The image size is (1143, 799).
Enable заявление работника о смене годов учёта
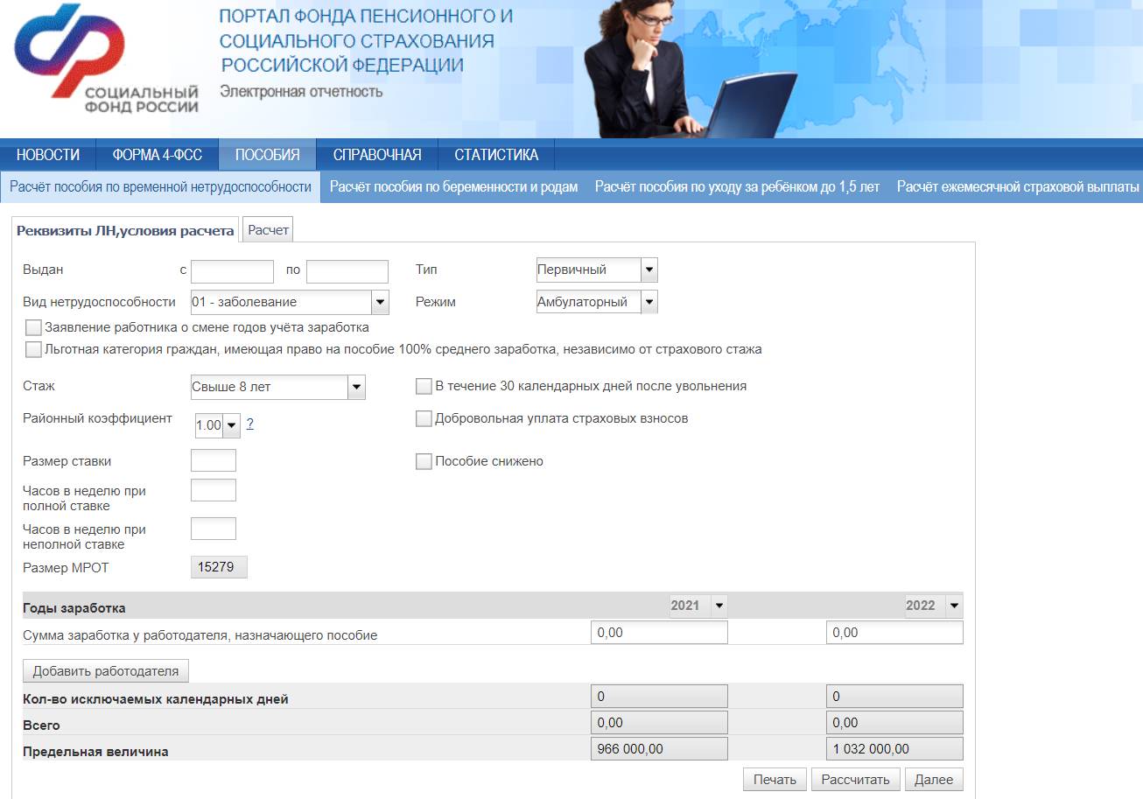[x=33, y=327]
